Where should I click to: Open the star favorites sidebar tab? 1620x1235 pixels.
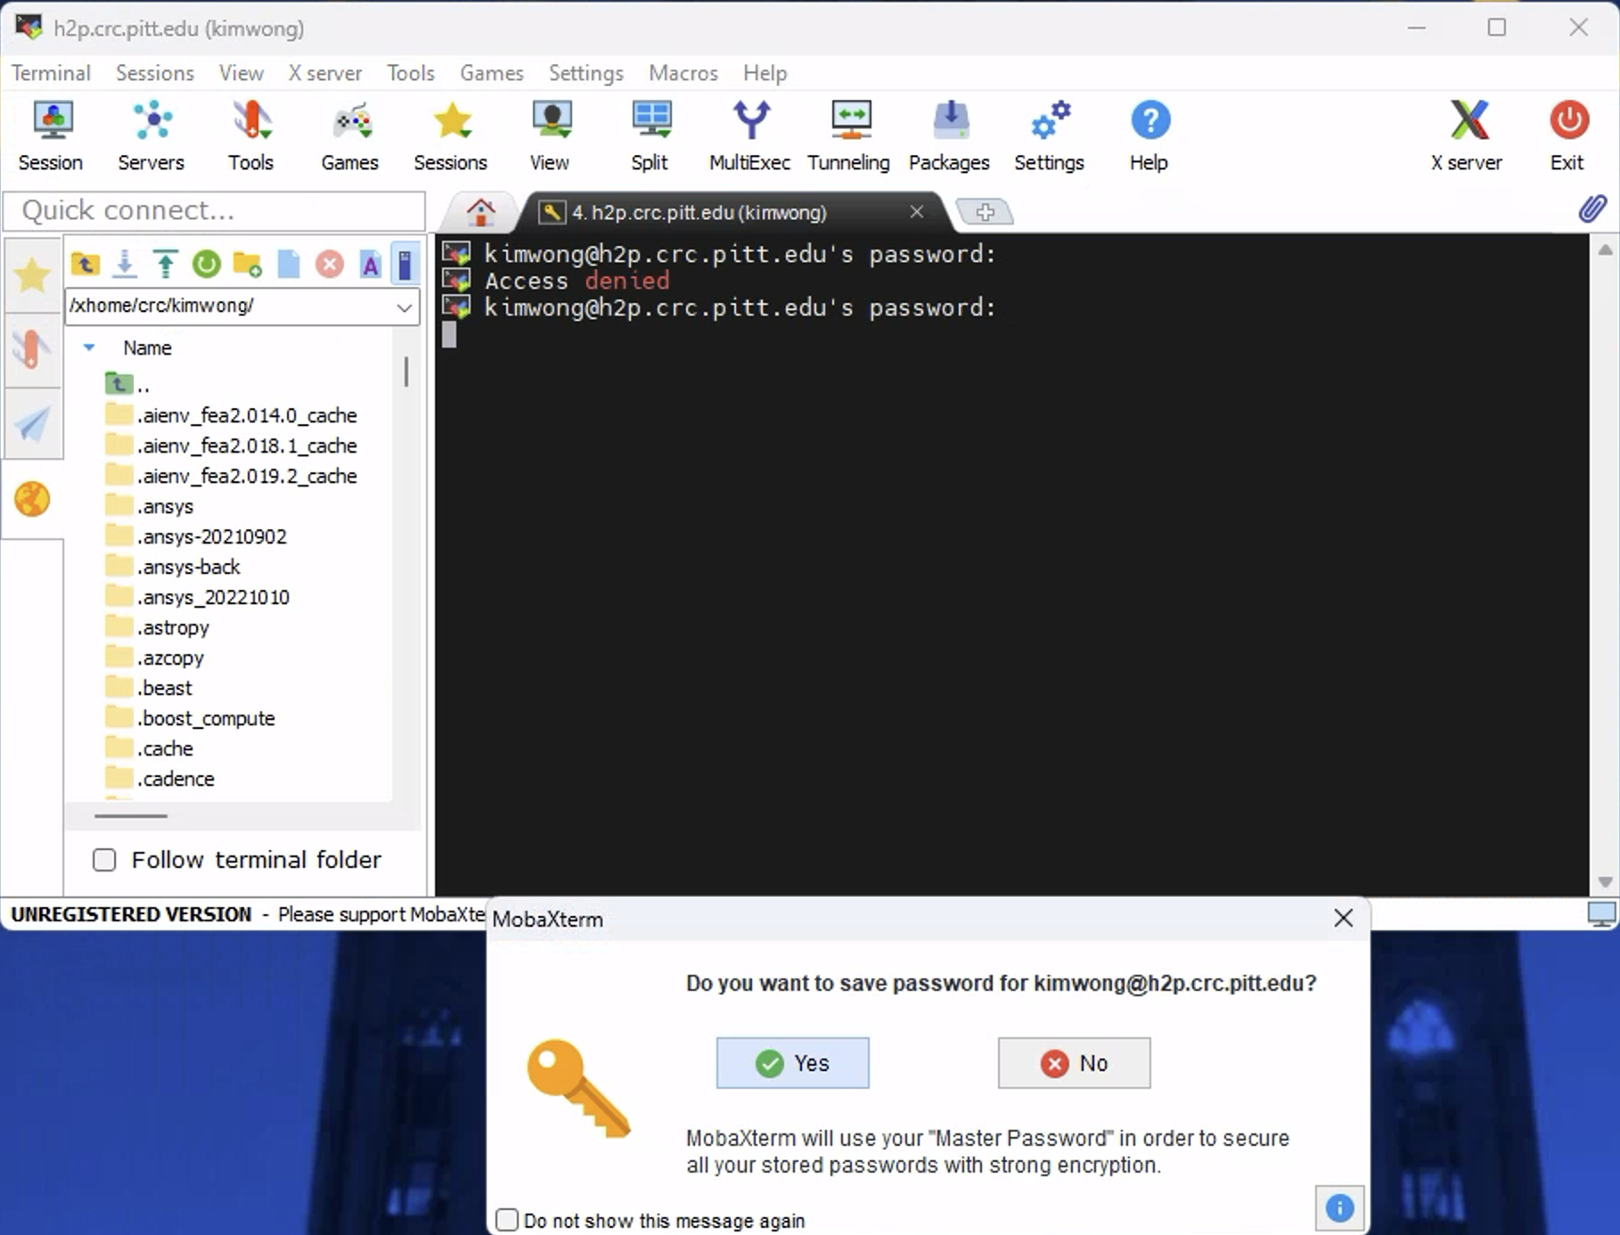click(32, 274)
